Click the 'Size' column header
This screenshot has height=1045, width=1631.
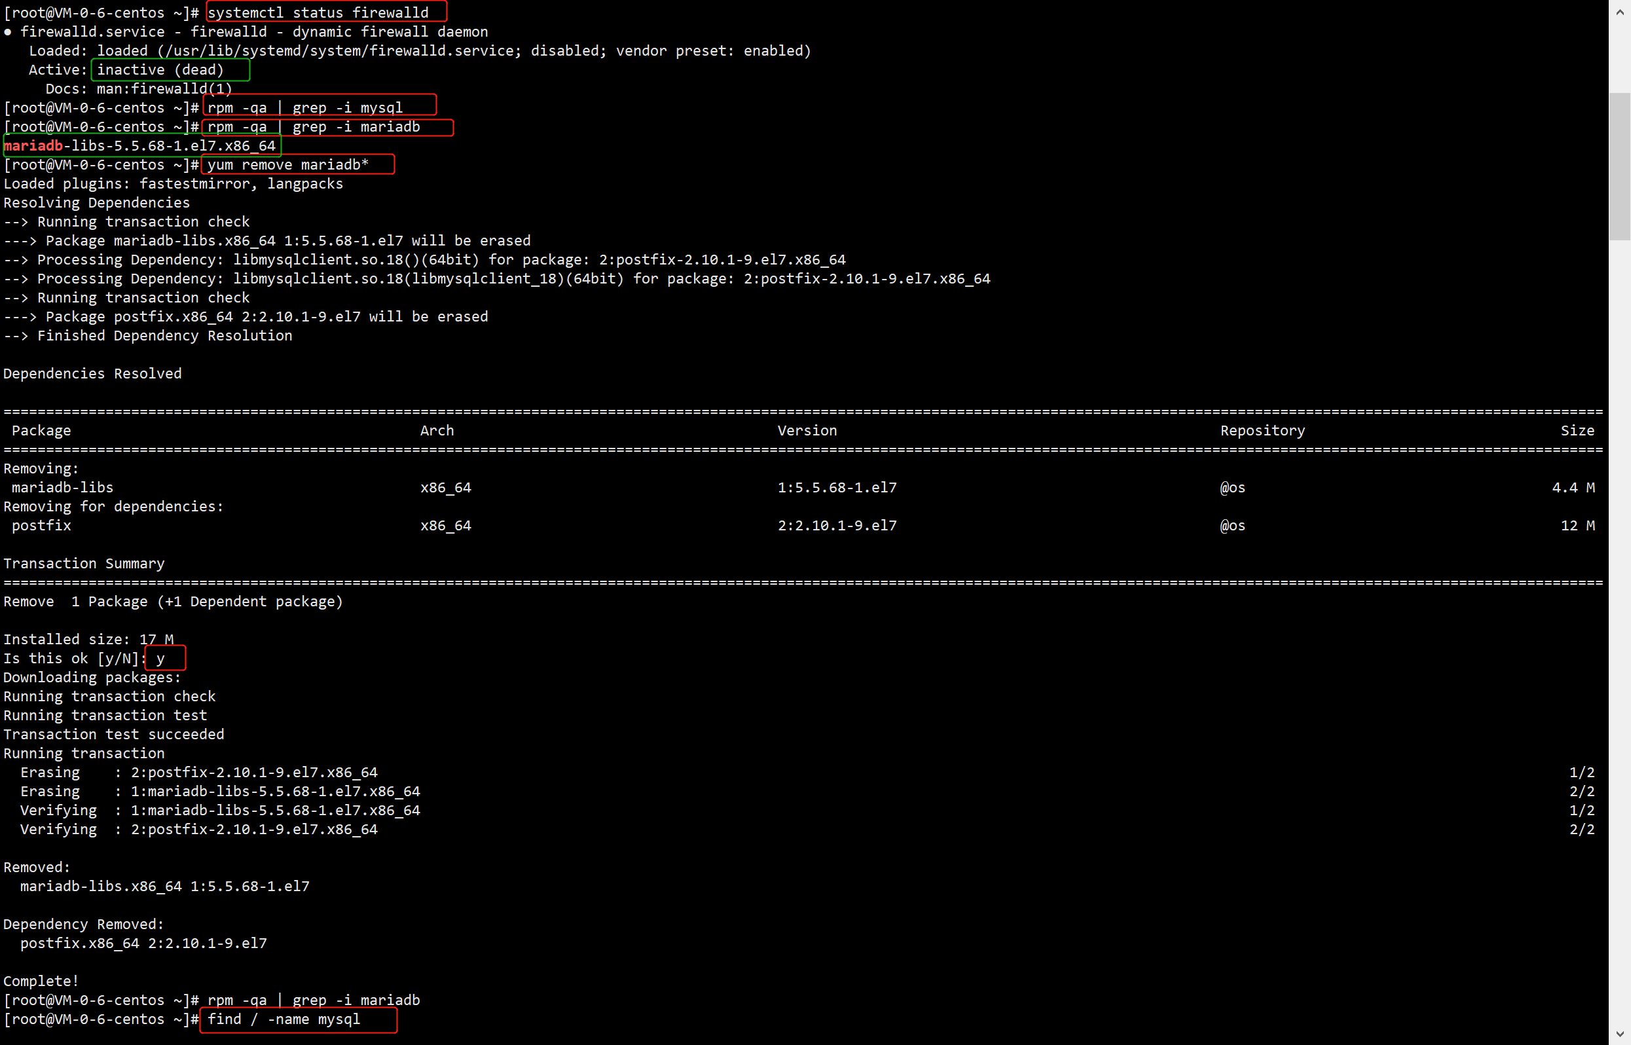coord(1577,430)
